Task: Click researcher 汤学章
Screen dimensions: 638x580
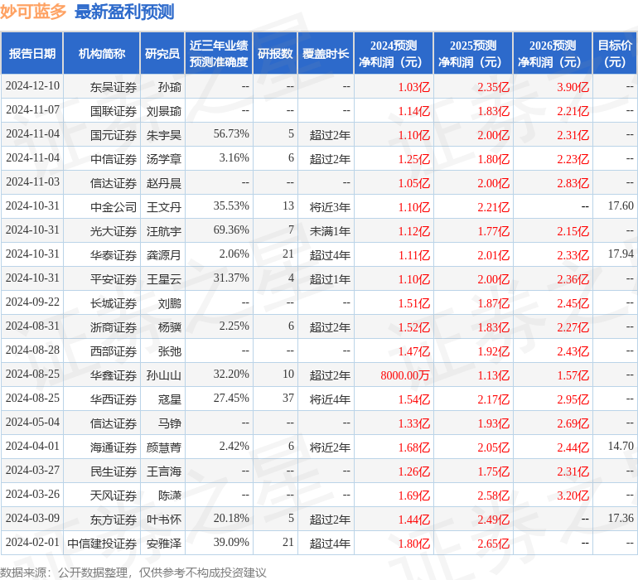Action: [x=164, y=159]
